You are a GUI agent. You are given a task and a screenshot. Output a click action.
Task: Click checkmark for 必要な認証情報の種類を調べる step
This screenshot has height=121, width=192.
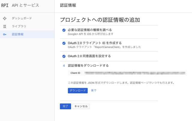(64, 30)
